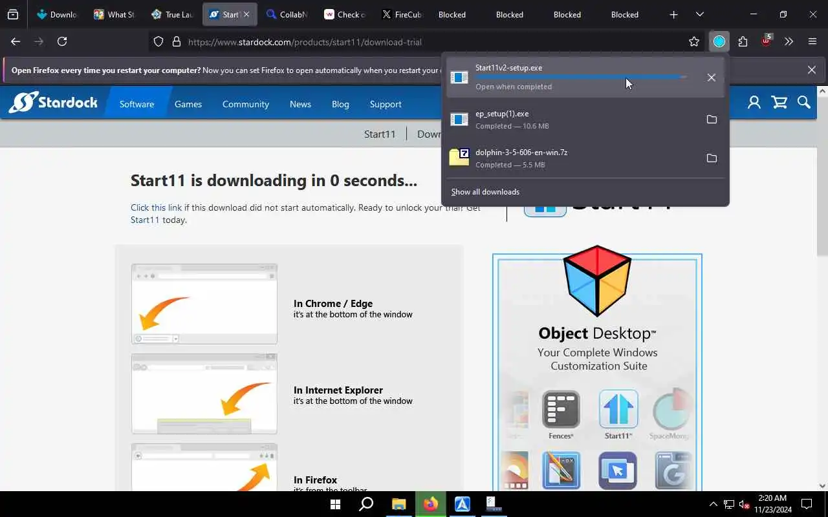Select the Start11 app icon in suite

pos(618,410)
